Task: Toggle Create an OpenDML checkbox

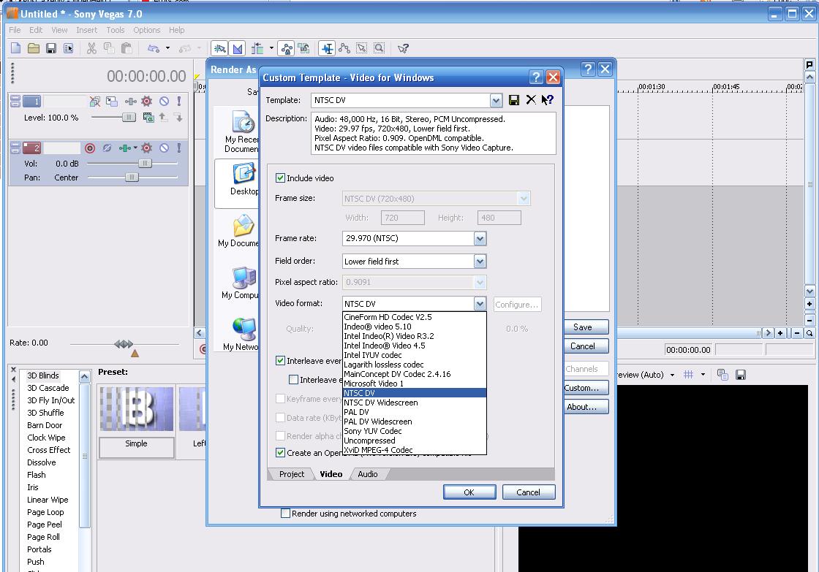Action: [x=281, y=452]
